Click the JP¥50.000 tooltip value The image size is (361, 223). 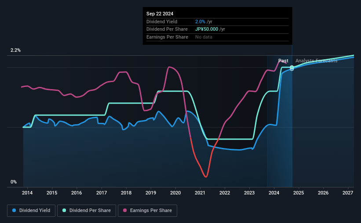pos(207,29)
